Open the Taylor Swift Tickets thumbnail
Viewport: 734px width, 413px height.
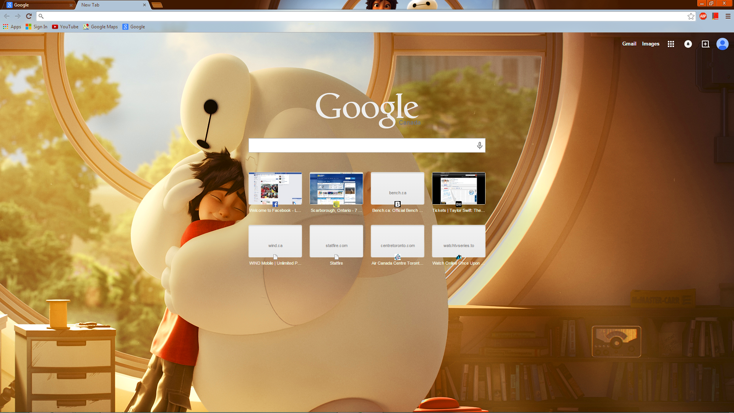(458, 189)
